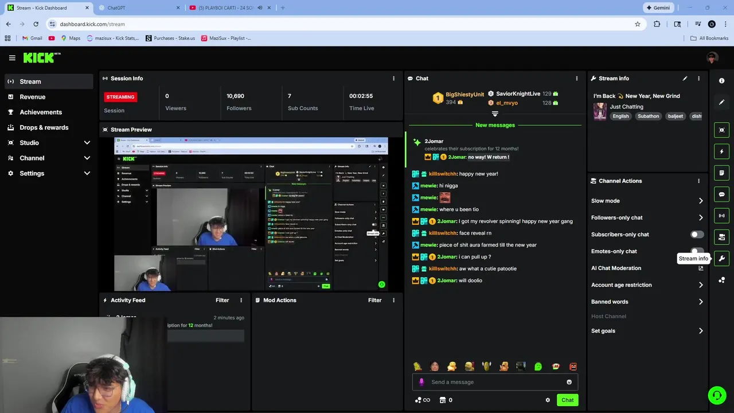Image resolution: width=734 pixels, height=413 pixels.
Task: Open Drops & rewards in the sidebar
Action: (49, 127)
